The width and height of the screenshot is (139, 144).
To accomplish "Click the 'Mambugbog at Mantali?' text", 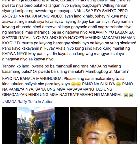I will [x=107, y=71].
